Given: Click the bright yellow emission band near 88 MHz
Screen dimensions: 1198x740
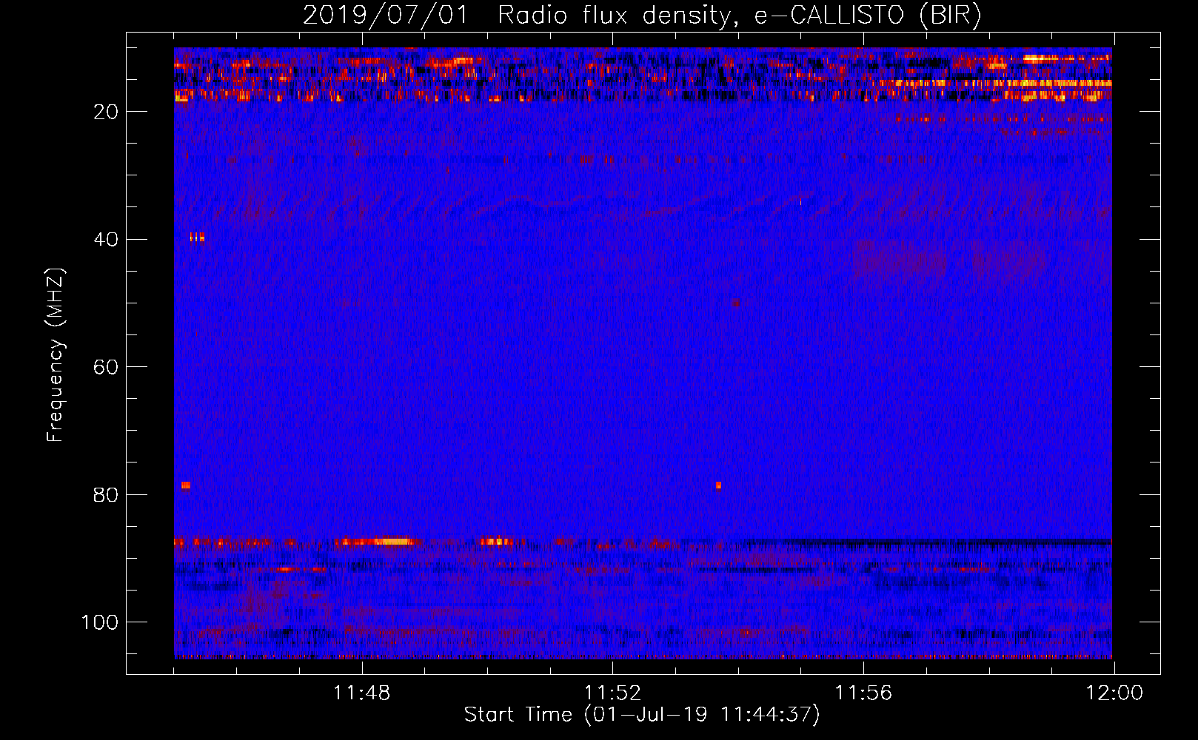Looking at the screenshot, I should [378, 542].
